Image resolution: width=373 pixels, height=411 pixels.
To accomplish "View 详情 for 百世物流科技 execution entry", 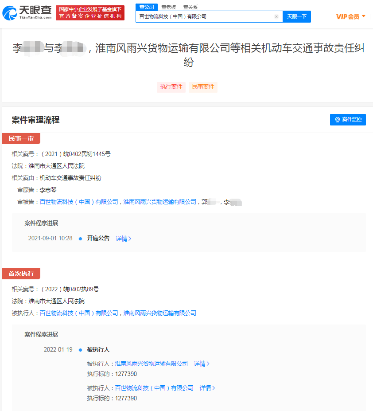I will (207, 388).
